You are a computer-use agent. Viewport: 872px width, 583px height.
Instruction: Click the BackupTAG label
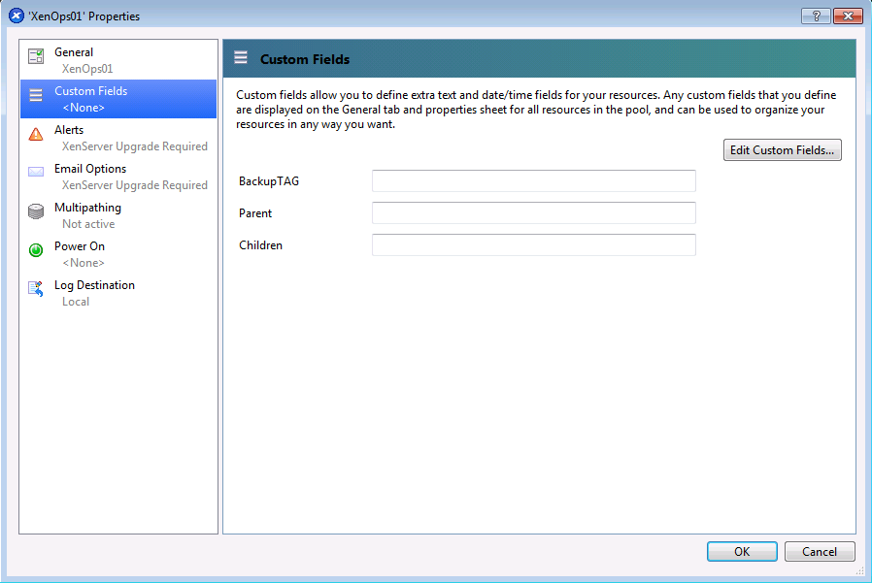pyautogui.click(x=269, y=181)
